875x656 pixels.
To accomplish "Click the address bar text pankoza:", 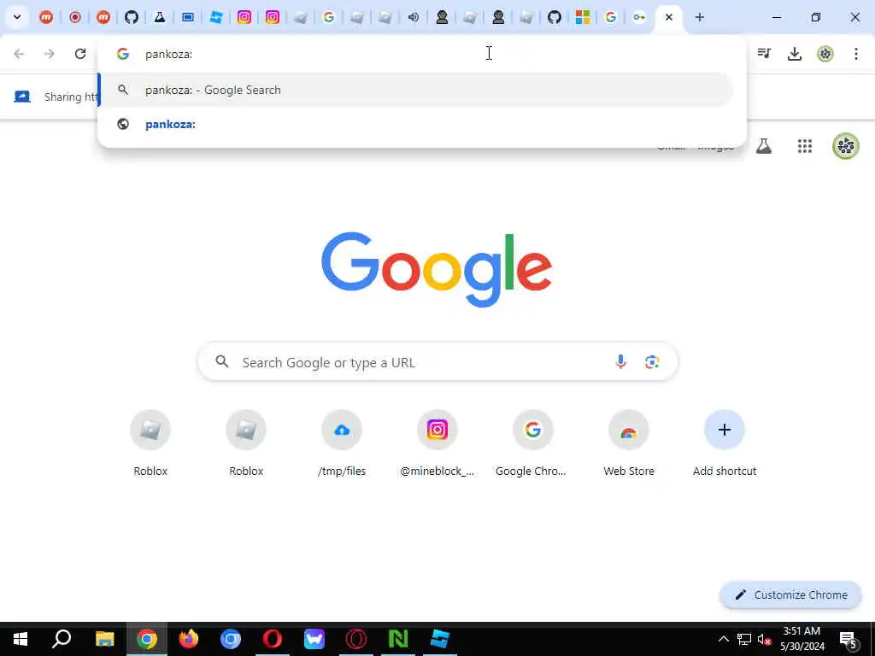I will pos(168,54).
